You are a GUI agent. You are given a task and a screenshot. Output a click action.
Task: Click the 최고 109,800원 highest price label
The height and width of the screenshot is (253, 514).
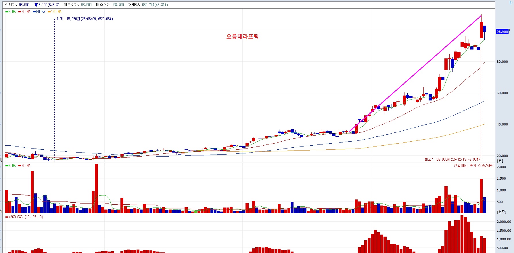click(x=452, y=159)
